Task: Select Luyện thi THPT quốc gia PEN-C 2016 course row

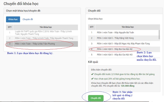Action: point(42,33)
